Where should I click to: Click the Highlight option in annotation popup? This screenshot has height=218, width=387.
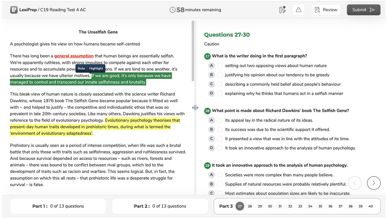pos(96,68)
